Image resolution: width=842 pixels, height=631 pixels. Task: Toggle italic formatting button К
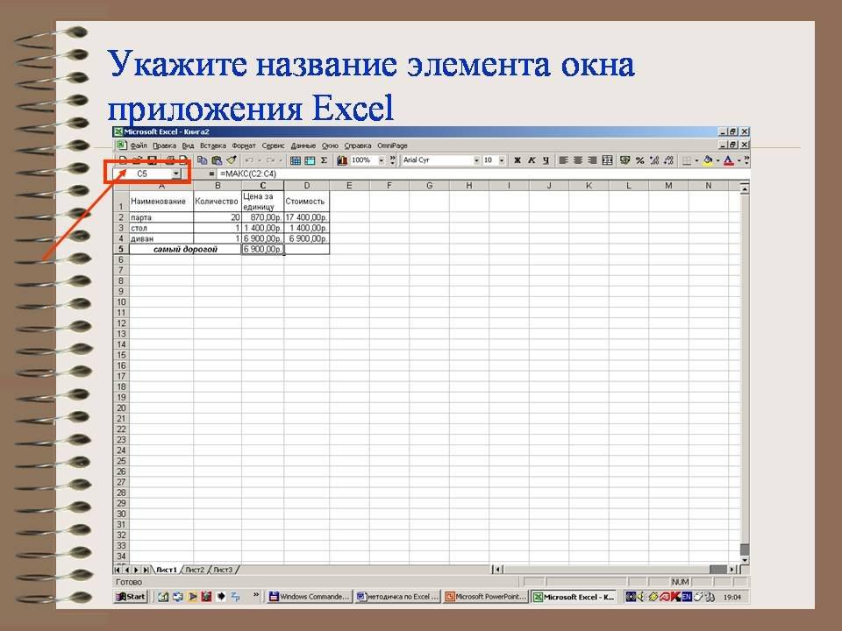click(x=532, y=160)
